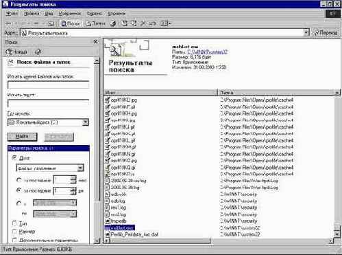
Task: Collapse the Параметры поиска section
Action: tap(48, 148)
